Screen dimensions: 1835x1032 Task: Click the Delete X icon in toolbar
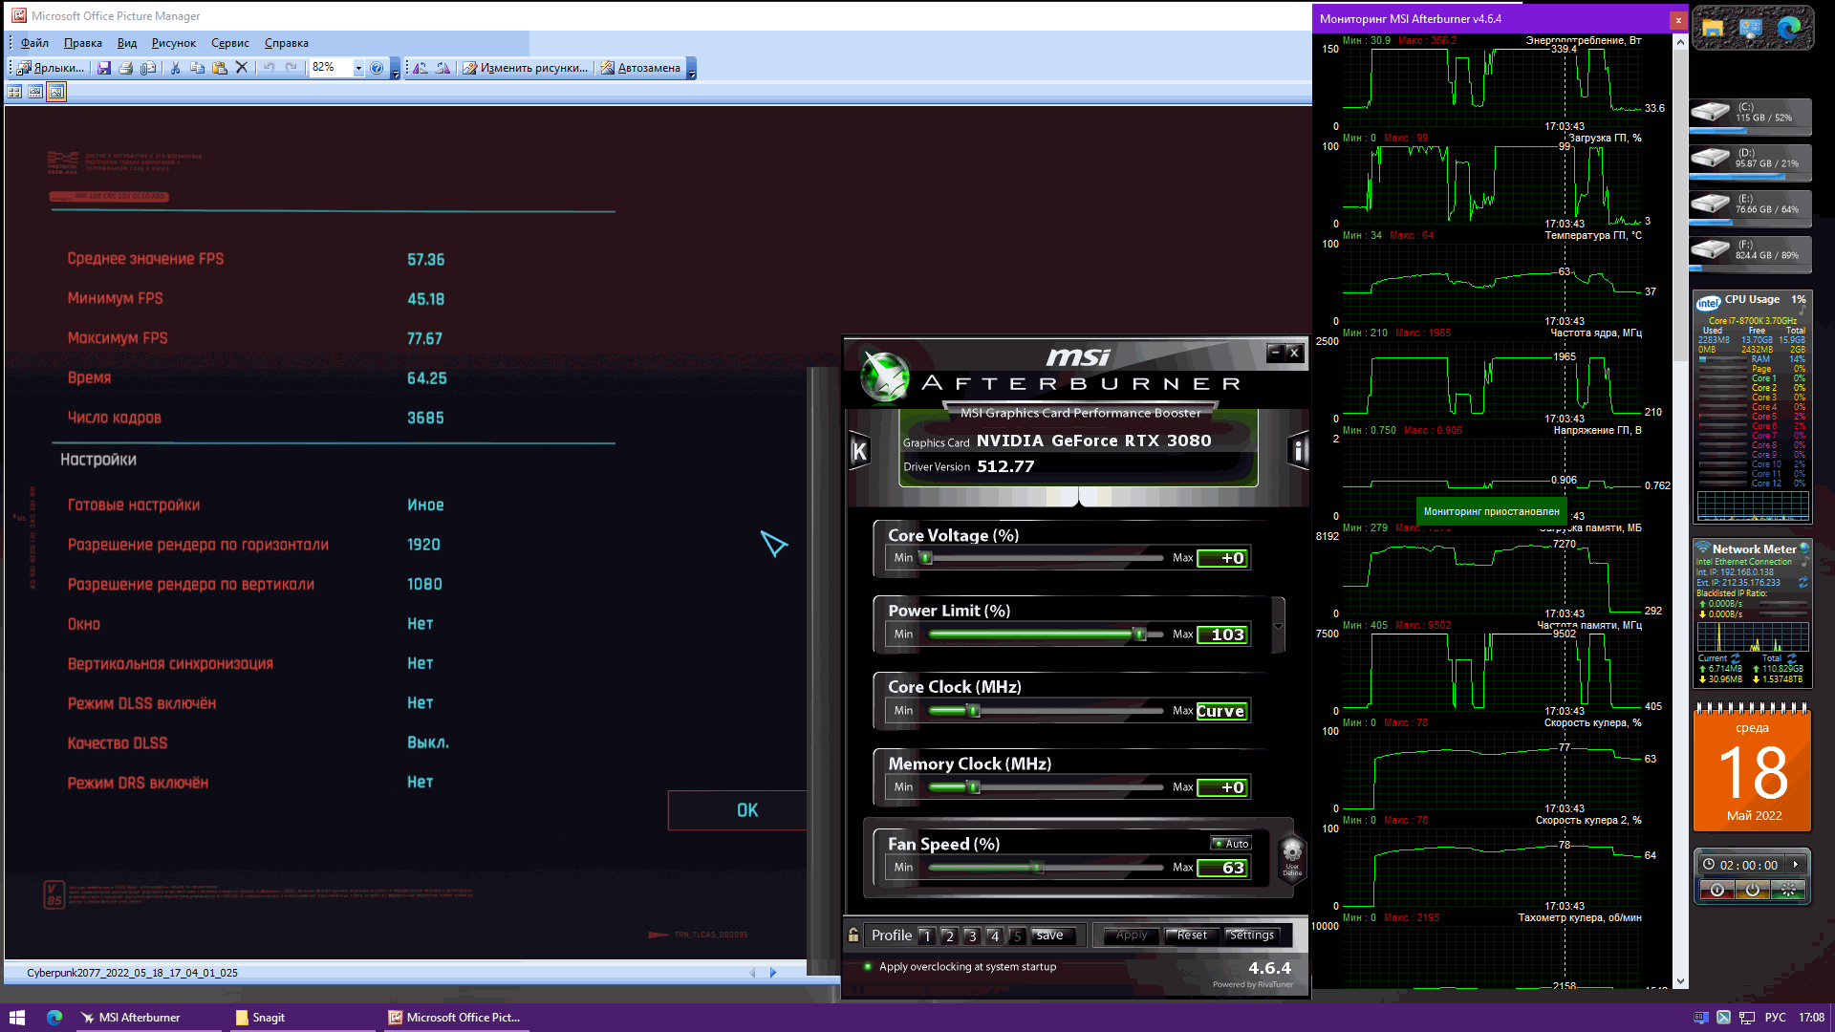coord(242,68)
